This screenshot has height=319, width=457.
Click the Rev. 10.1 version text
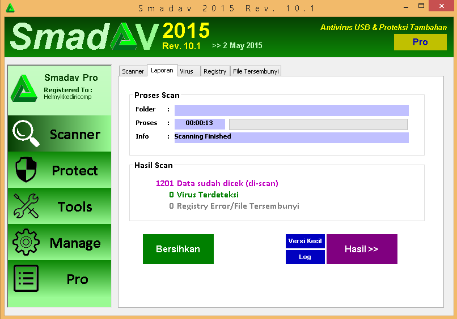pyautogui.click(x=181, y=46)
